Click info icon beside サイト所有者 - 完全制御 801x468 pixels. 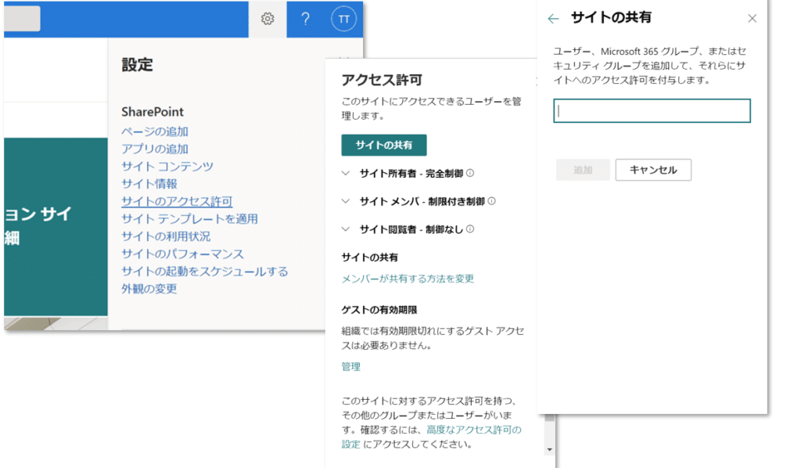pyautogui.click(x=471, y=174)
